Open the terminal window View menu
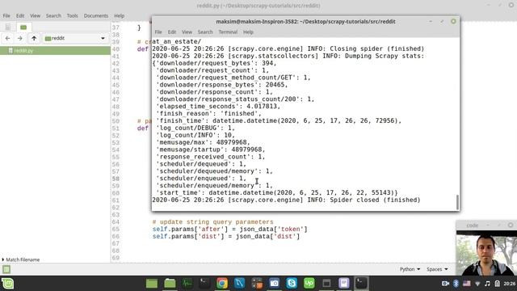 click(187, 32)
